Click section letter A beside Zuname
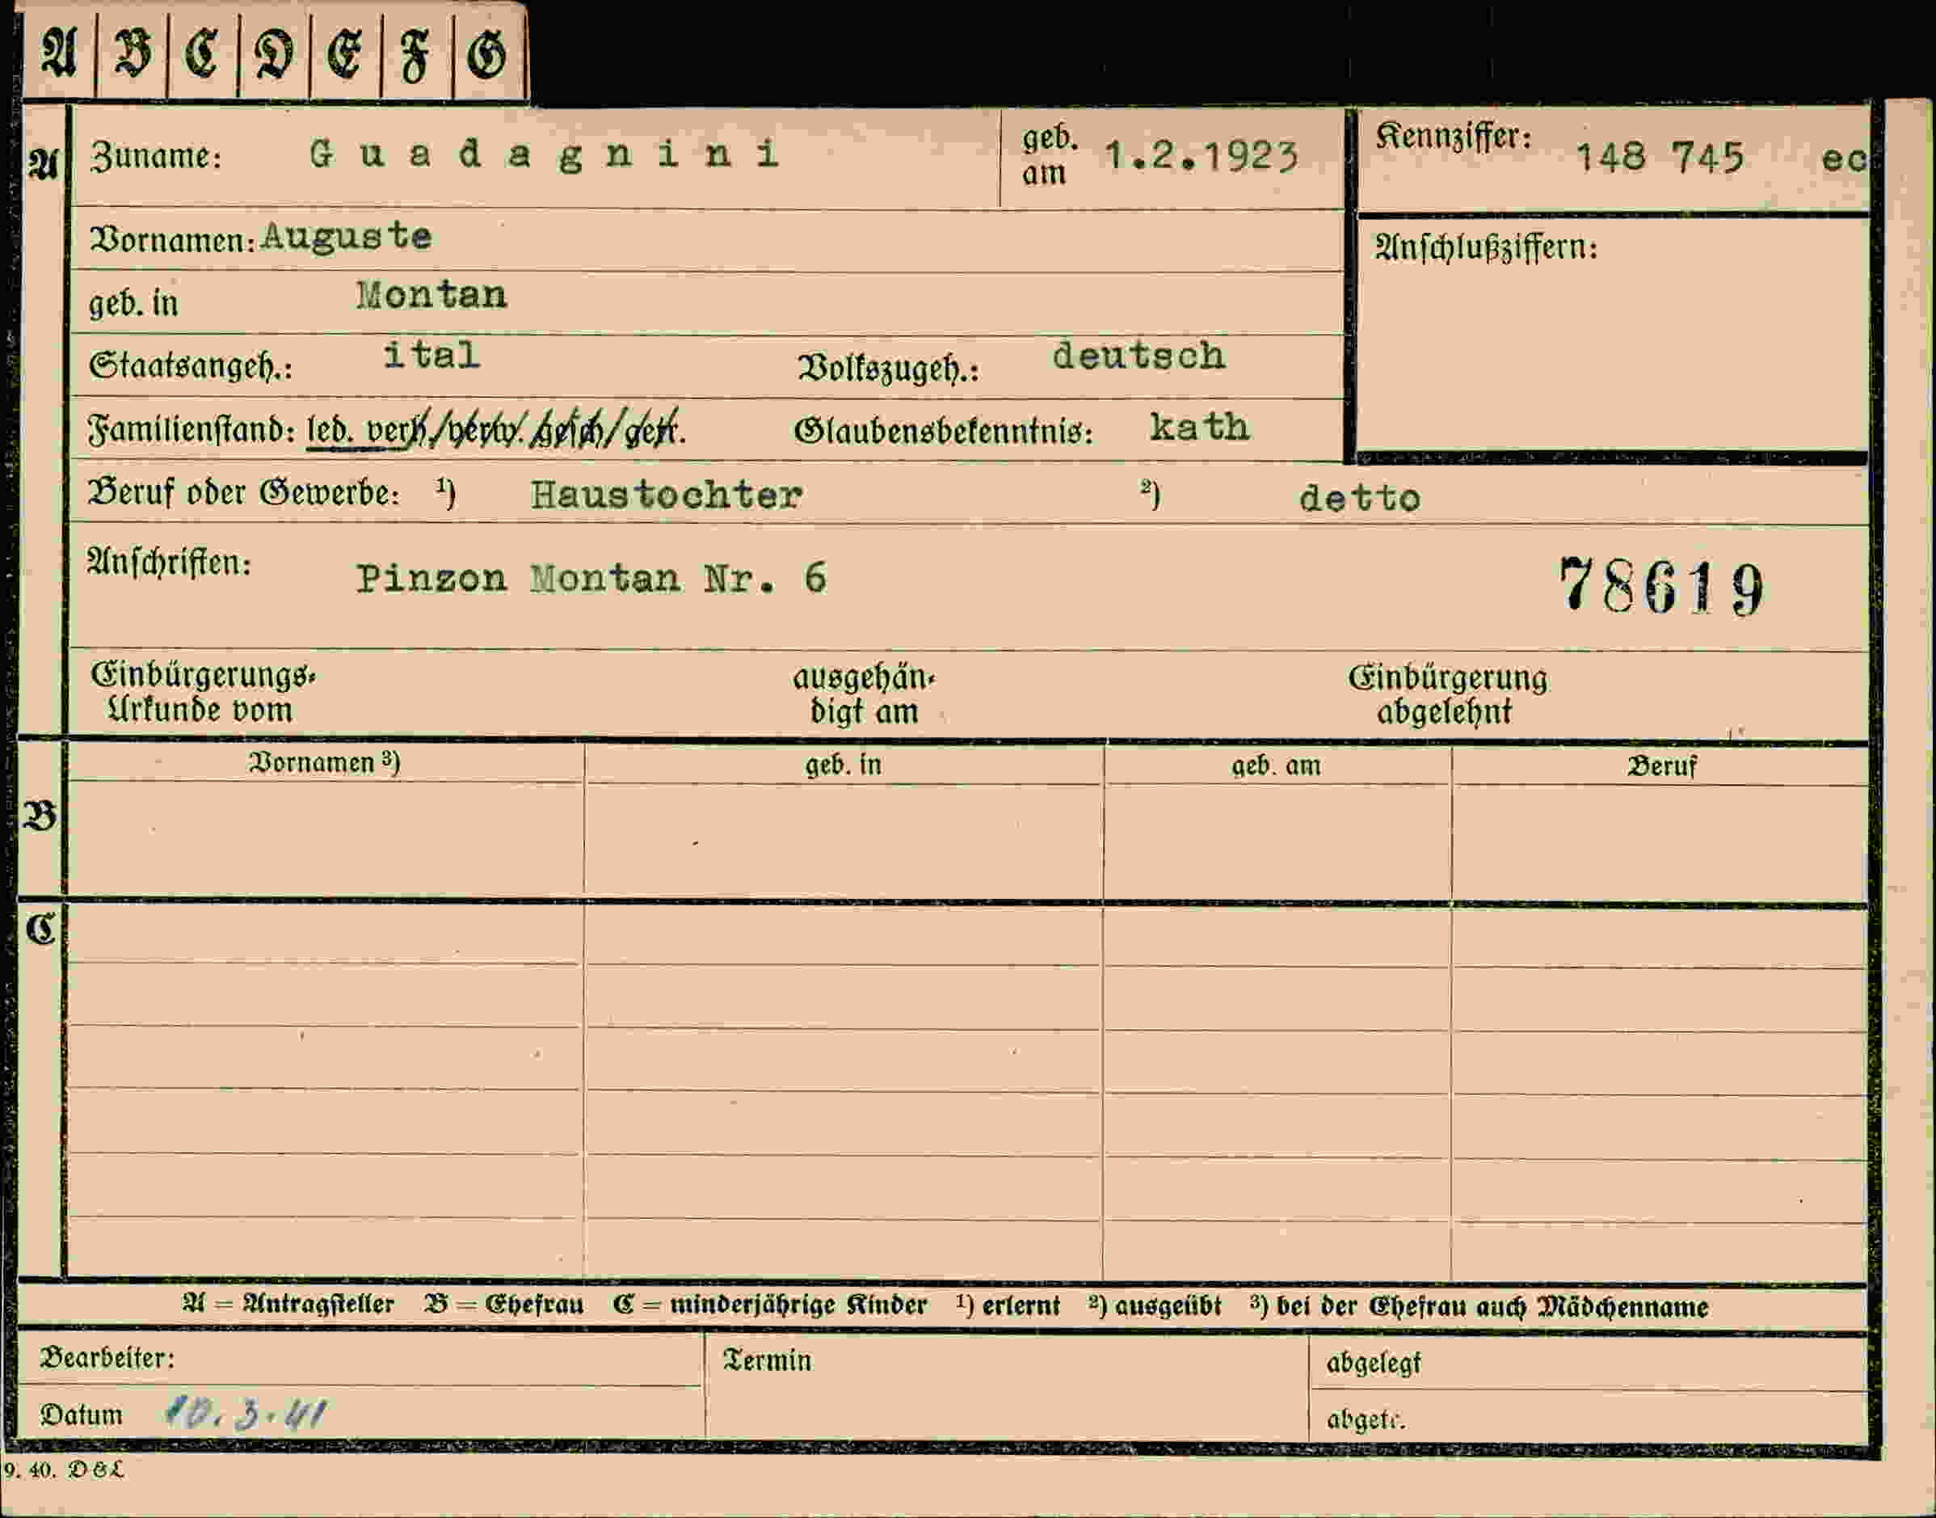Viewport: 1936px width, 1518px height. [43, 164]
